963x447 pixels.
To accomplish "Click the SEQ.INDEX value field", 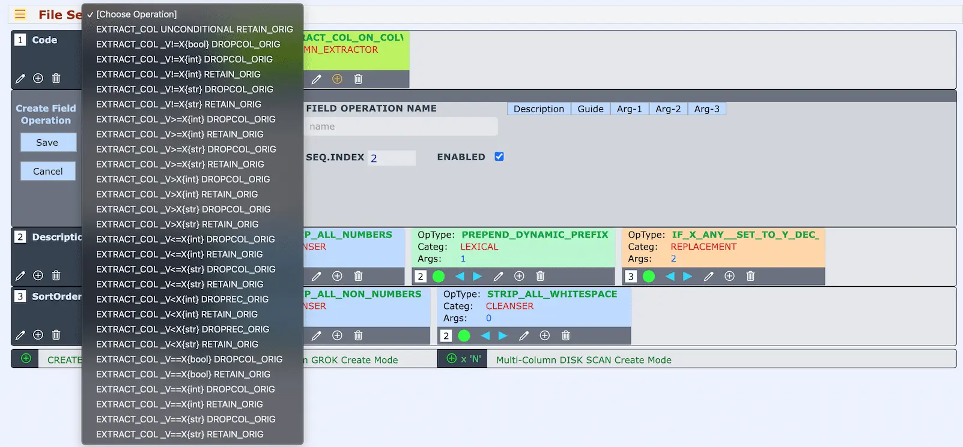I will click(x=392, y=158).
